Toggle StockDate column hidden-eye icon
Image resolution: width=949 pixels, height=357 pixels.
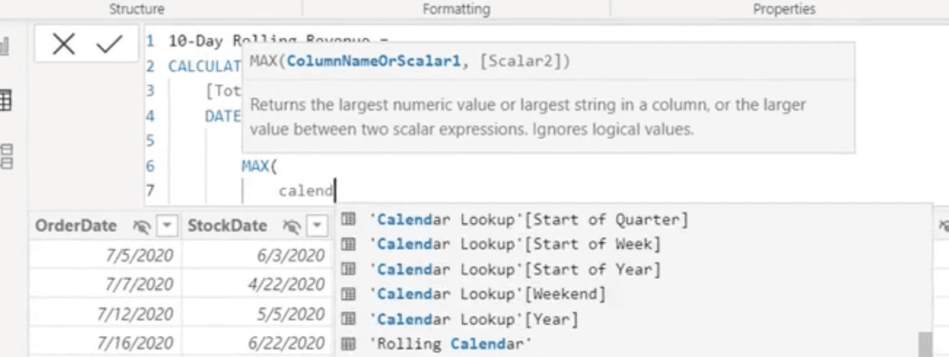292,226
